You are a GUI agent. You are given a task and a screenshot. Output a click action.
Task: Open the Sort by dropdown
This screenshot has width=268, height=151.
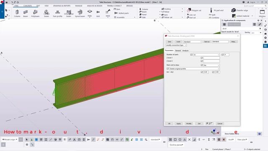coord(256,33)
